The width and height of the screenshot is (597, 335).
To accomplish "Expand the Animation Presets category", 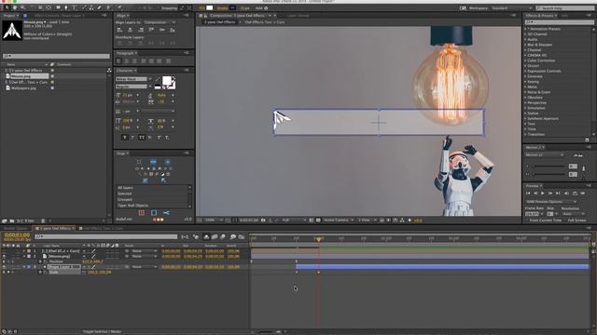I will 525,29.
